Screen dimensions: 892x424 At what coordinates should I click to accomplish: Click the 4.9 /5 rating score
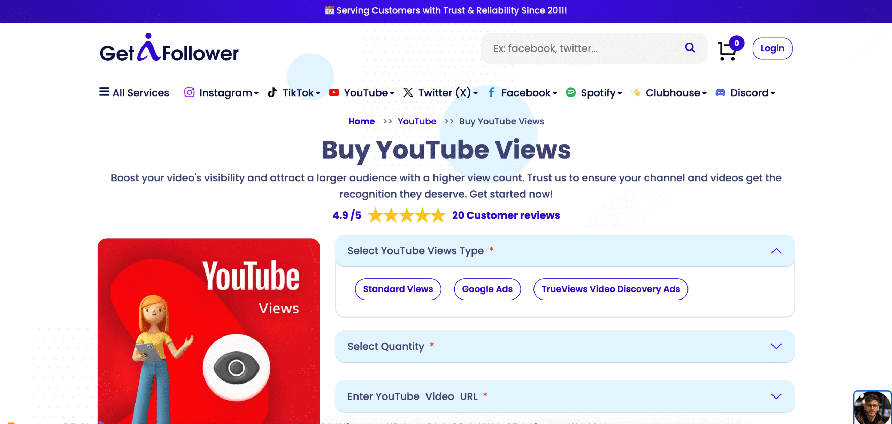pos(347,215)
